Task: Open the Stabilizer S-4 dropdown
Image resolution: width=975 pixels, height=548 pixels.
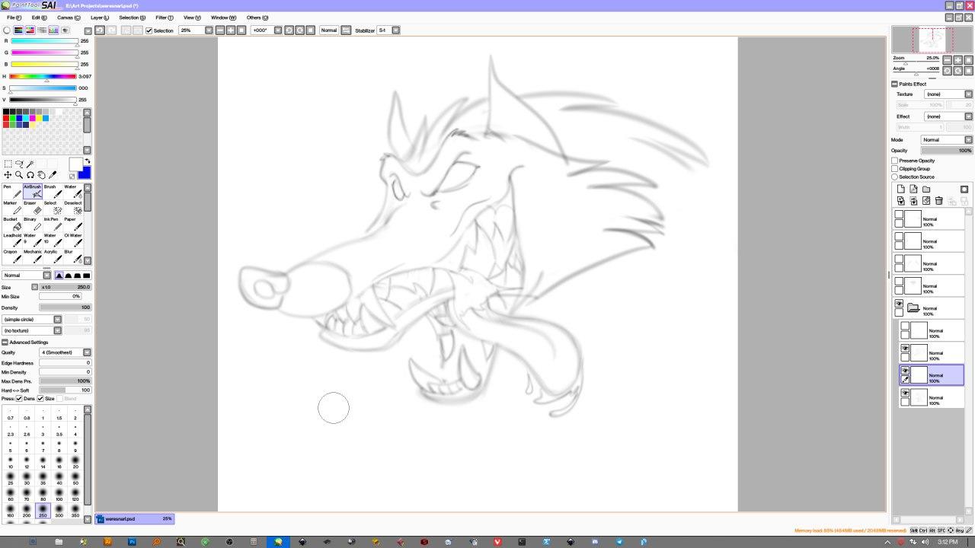Action: click(x=395, y=30)
